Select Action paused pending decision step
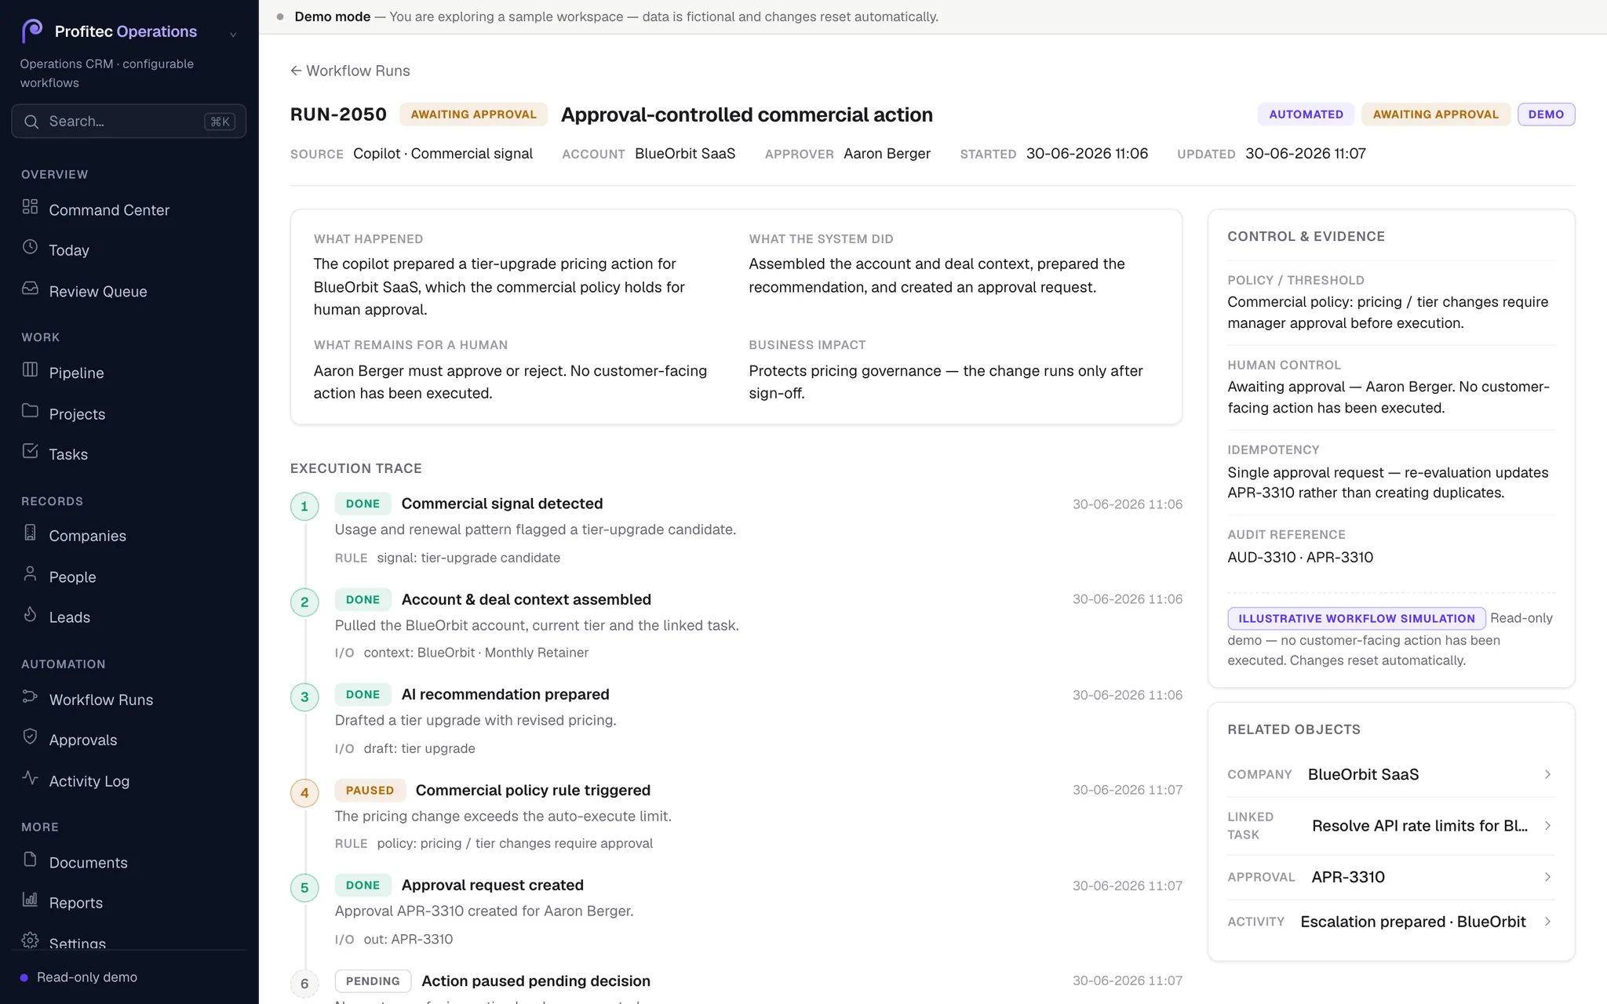Screen dimensions: 1607x1004 (x=536, y=980)
